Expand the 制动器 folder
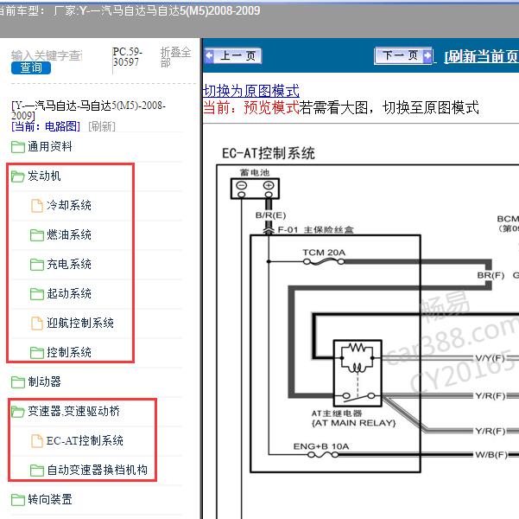The height and width of the screenshot is (519, 519). click(x=44, y=381)
